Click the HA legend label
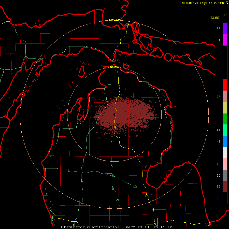 click(x=219, y=85)
